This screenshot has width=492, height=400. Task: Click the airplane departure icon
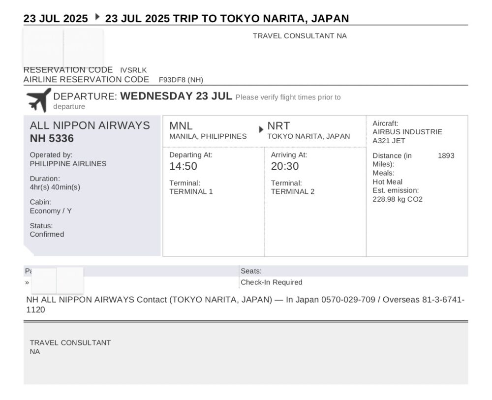[x=38, y=100]
